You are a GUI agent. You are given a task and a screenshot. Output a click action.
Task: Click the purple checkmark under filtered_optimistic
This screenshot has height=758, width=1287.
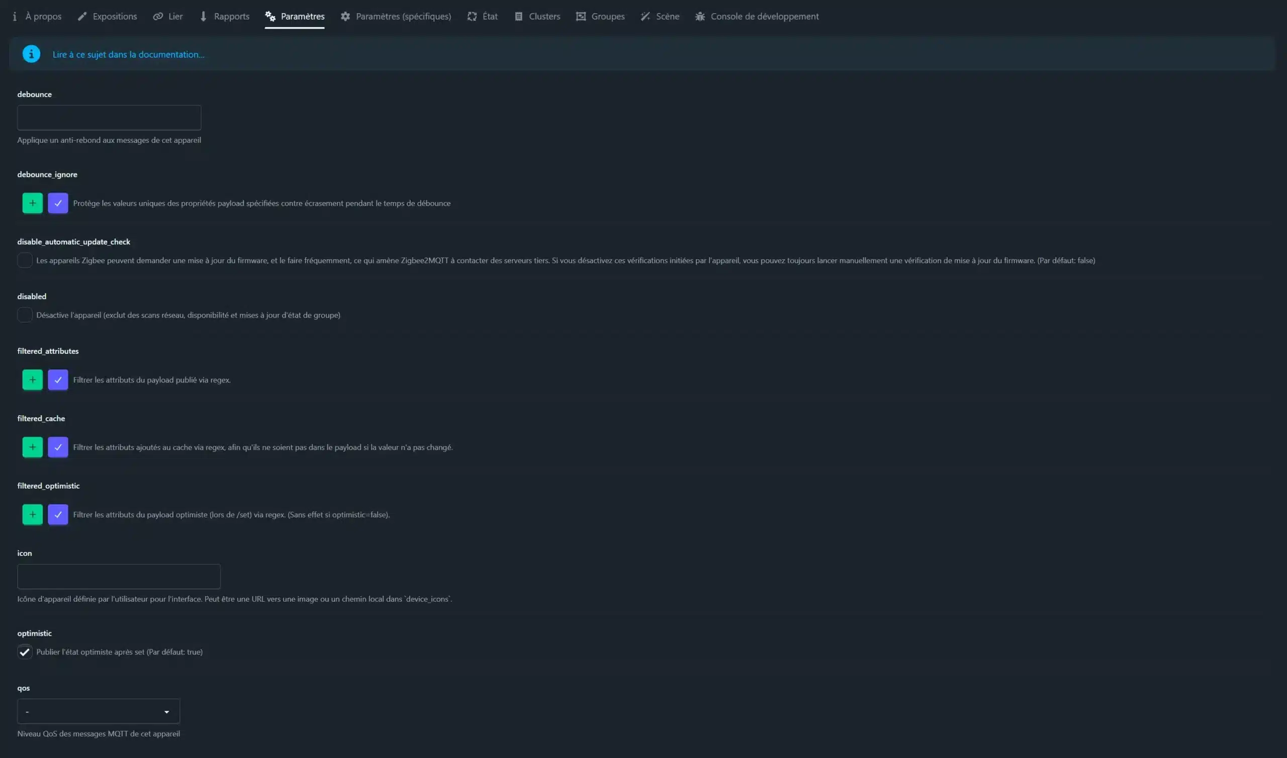point(58,515)
